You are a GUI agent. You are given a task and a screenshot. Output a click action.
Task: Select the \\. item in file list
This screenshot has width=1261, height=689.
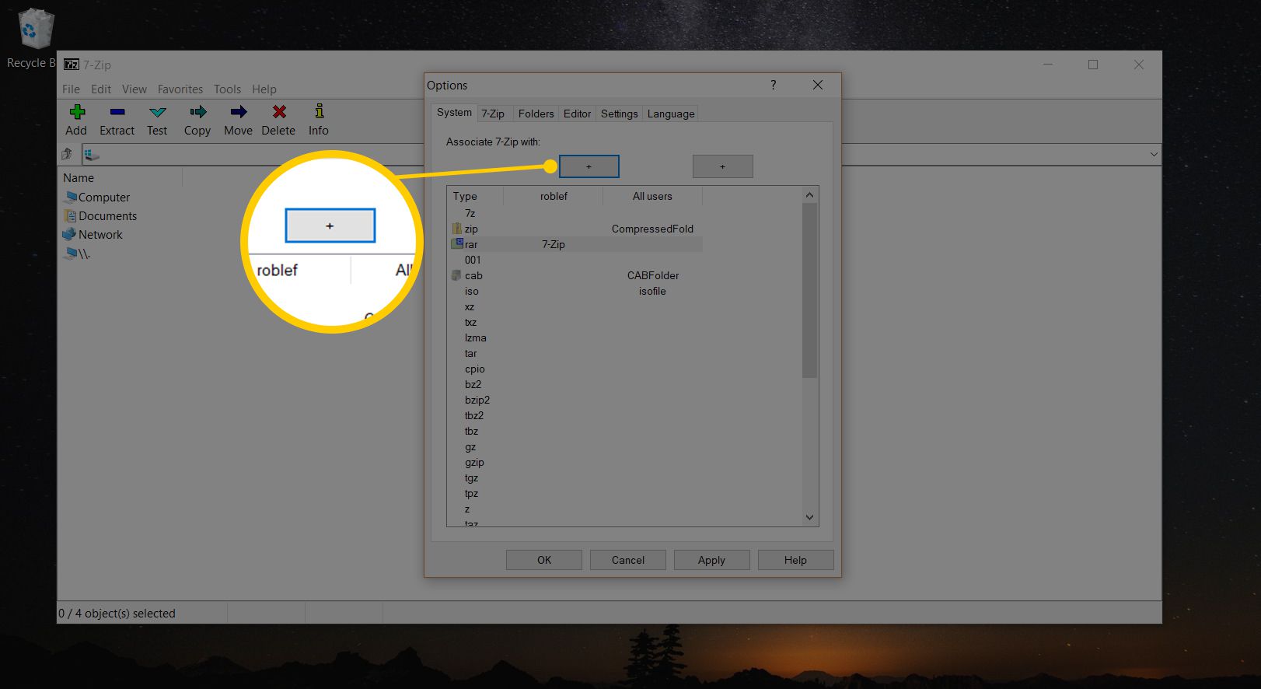coord(77,254)
